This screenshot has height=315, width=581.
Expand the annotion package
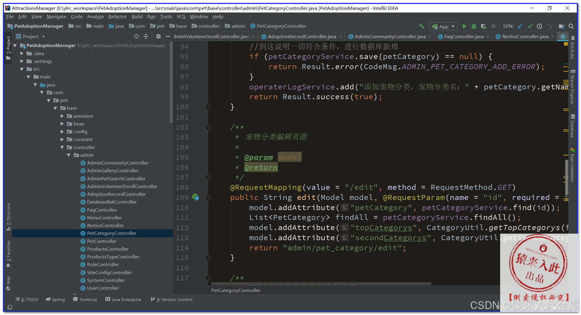click(62, 116)
